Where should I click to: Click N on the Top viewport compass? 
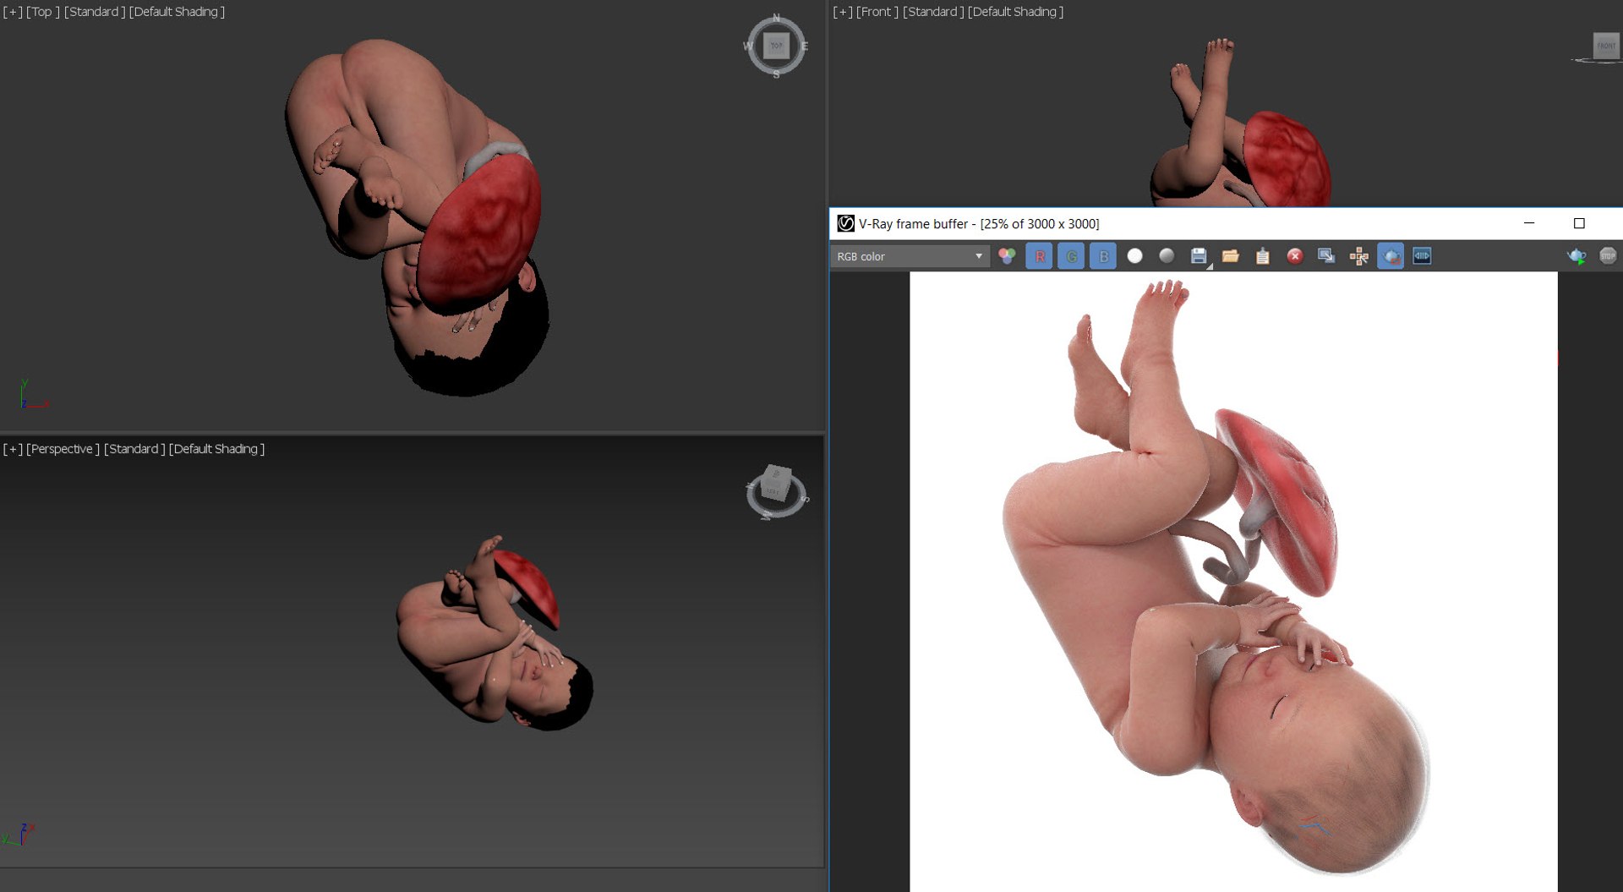point(776,18)
